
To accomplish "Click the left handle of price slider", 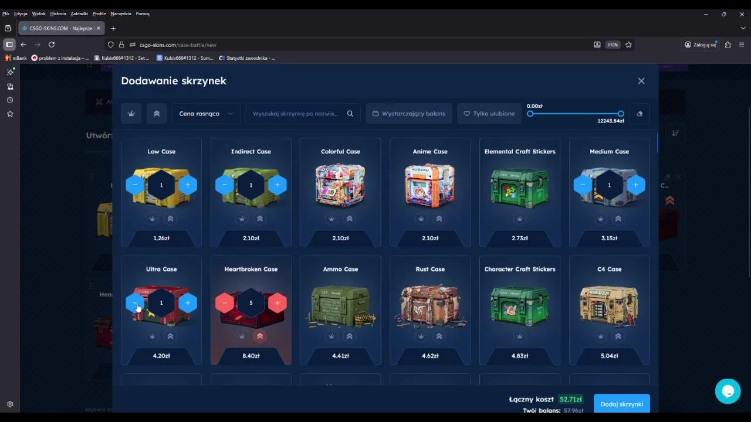I will point(530,114).
